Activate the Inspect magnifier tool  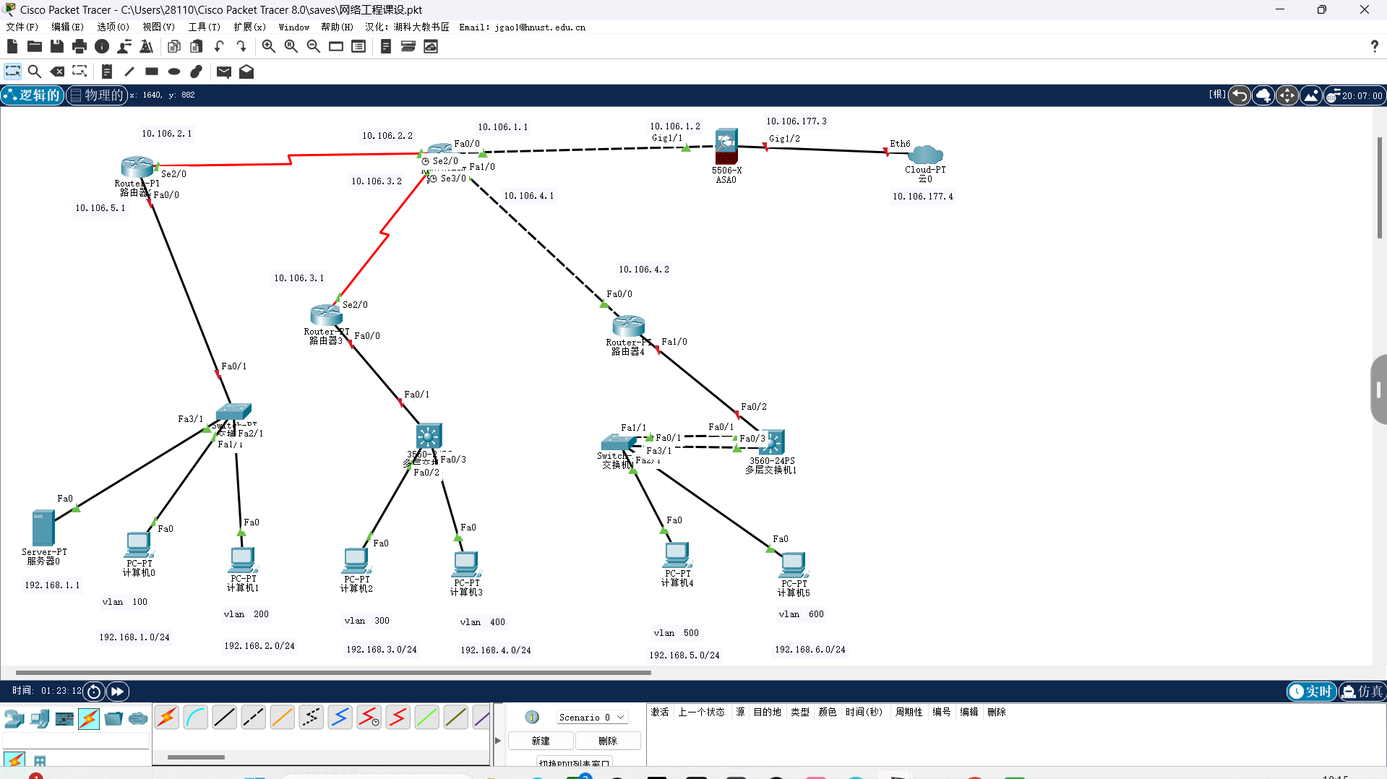tap(34, 72)
